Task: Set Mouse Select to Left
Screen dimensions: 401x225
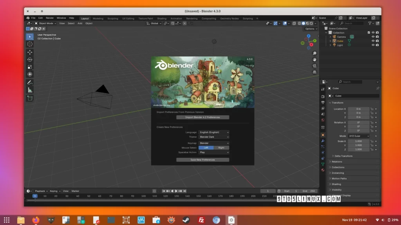Action: (206, 148)
